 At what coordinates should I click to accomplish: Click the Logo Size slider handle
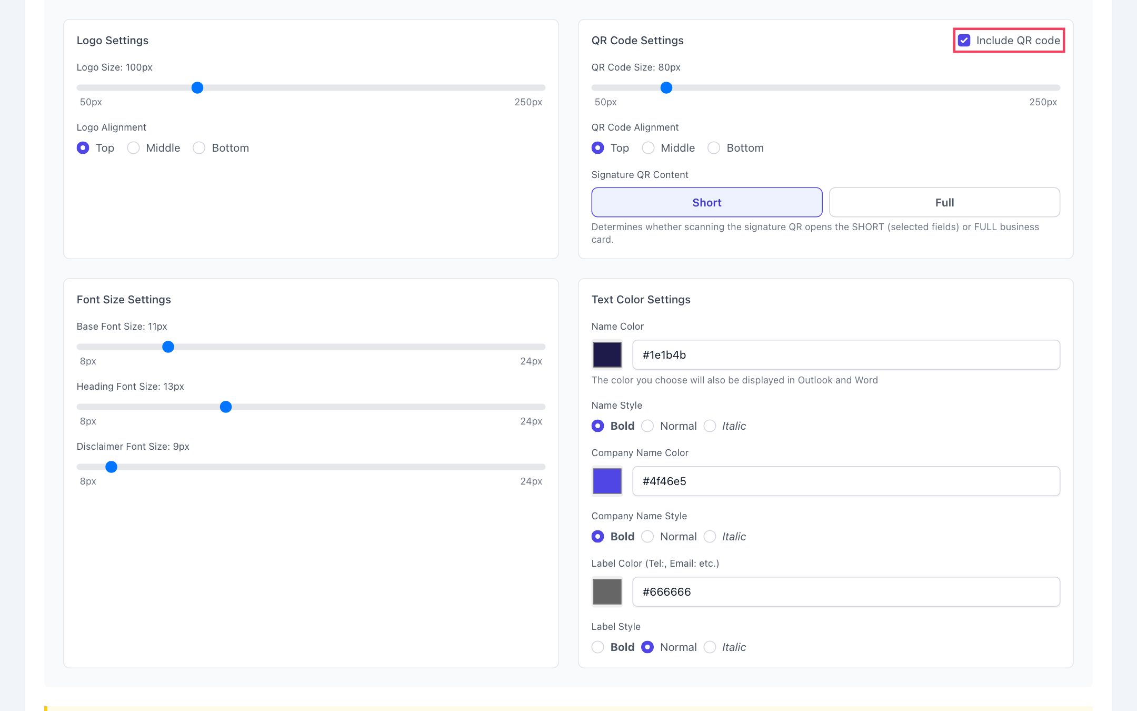coord(197,88)
